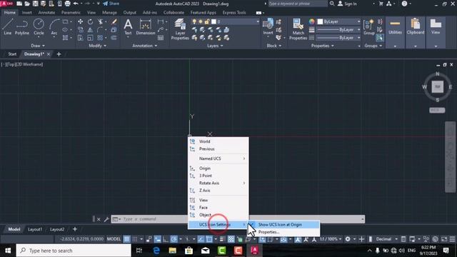Select the Line tool
This screenshot has width=457, height=257.
[8, 27]
